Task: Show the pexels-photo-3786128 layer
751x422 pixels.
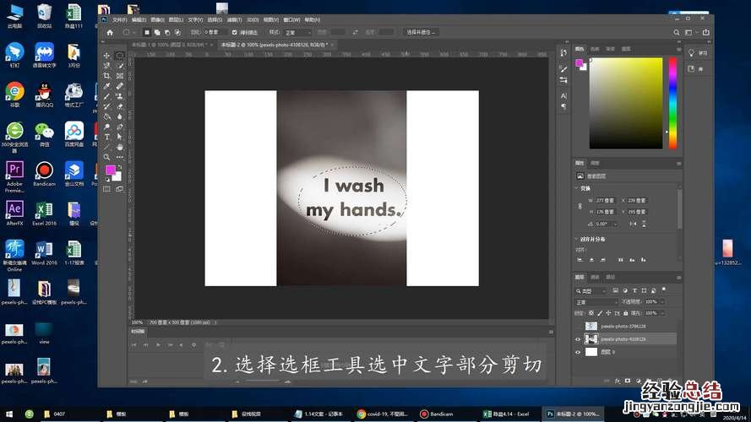Action: pyautogui.click(x=578, y=326)
